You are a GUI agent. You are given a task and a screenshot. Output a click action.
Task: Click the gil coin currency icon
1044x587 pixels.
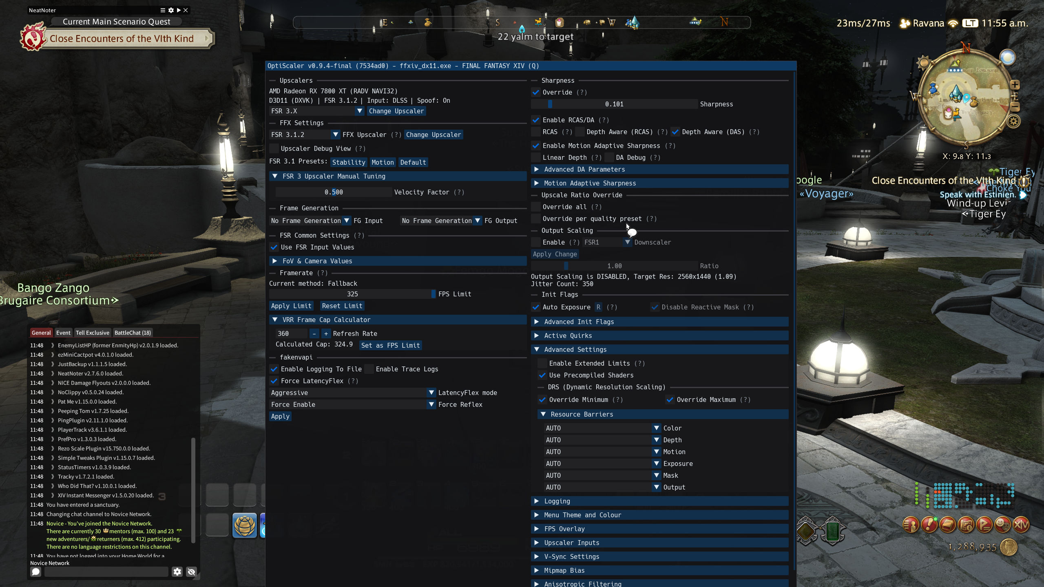(x=1009, y=547)
